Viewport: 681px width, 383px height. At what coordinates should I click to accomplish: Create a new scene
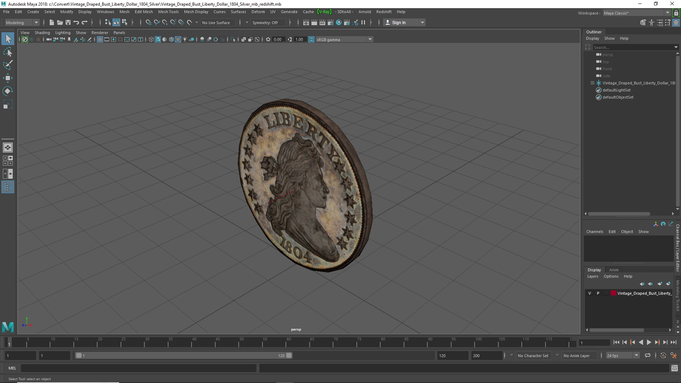51,22
